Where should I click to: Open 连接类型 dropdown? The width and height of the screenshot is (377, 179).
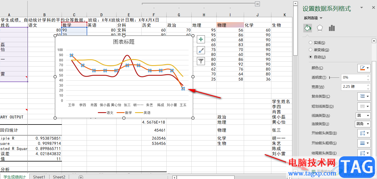click(x=362, y=124)
